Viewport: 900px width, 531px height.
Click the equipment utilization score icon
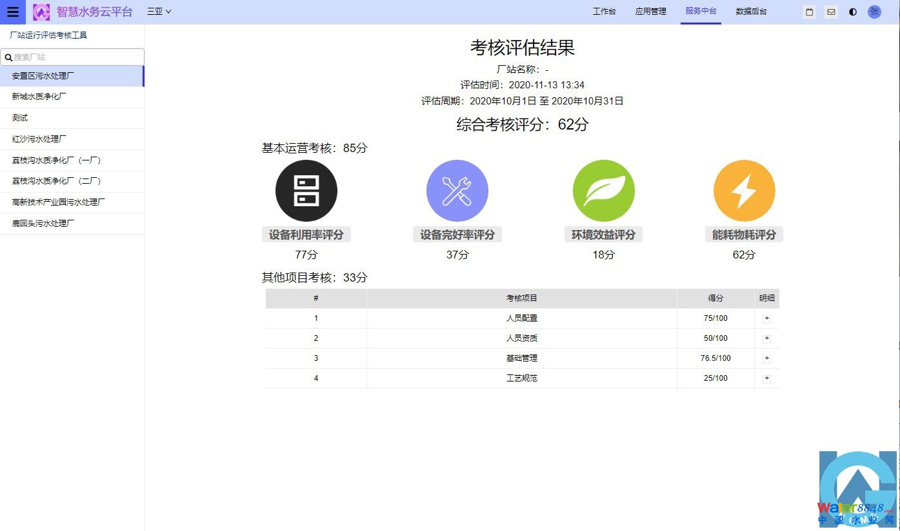[306, 191]
